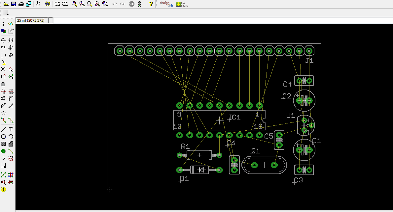This screenshot has width=393, height=212.
Task: Select the Miter tool
Action: pos(11,99)
